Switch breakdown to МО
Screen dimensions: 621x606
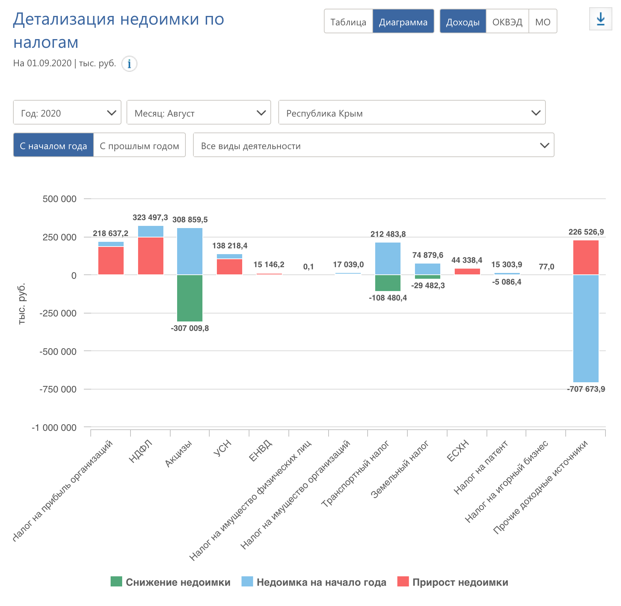(543, 22)
